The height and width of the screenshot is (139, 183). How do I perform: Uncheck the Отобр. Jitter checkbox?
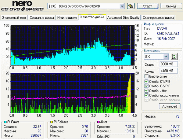click(x=146, y=91)
